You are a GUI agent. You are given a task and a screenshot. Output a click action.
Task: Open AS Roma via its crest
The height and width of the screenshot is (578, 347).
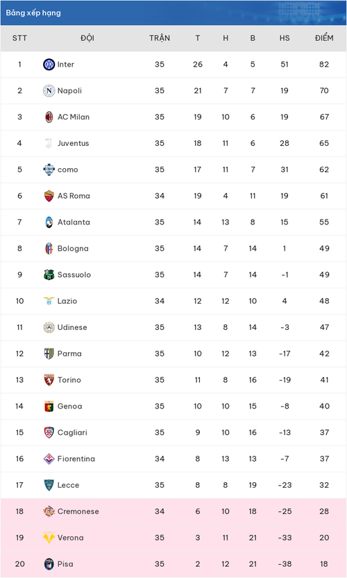point(49,196)
